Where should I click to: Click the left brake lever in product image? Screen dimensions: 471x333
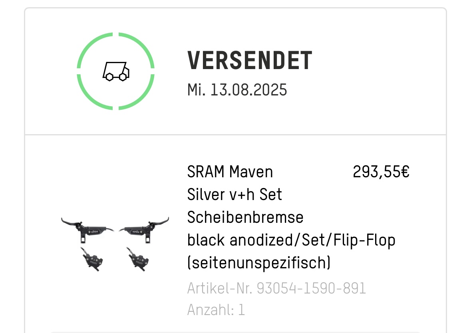click(86, 228)
